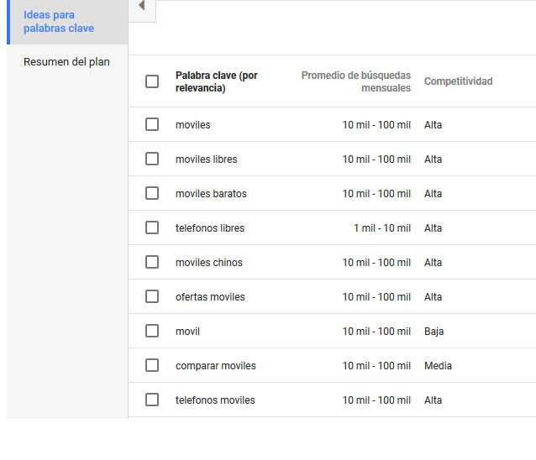Tick the 'comparar moviles' checkbox
536x460 pixels.
152,365
